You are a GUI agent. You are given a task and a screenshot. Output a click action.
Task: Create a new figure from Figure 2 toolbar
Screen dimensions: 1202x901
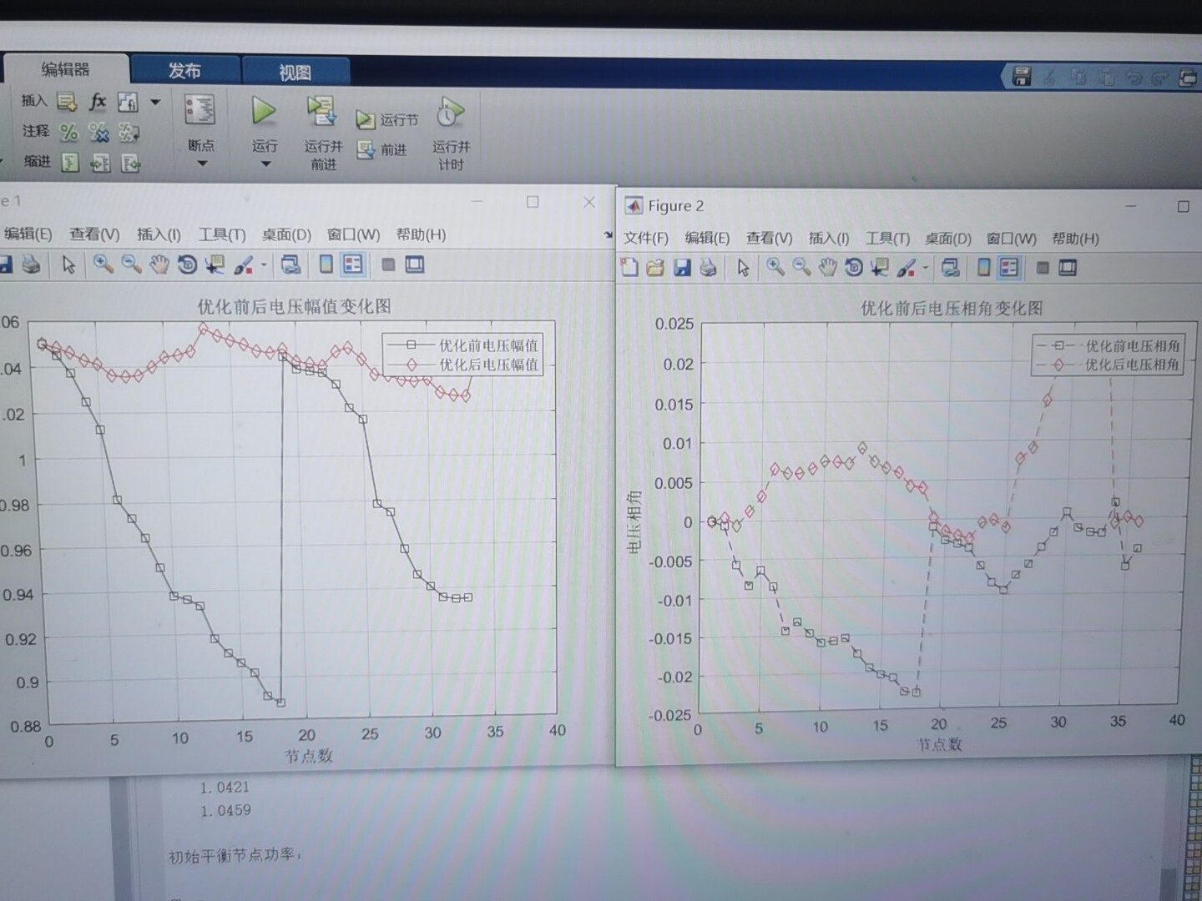pos(629,267)
